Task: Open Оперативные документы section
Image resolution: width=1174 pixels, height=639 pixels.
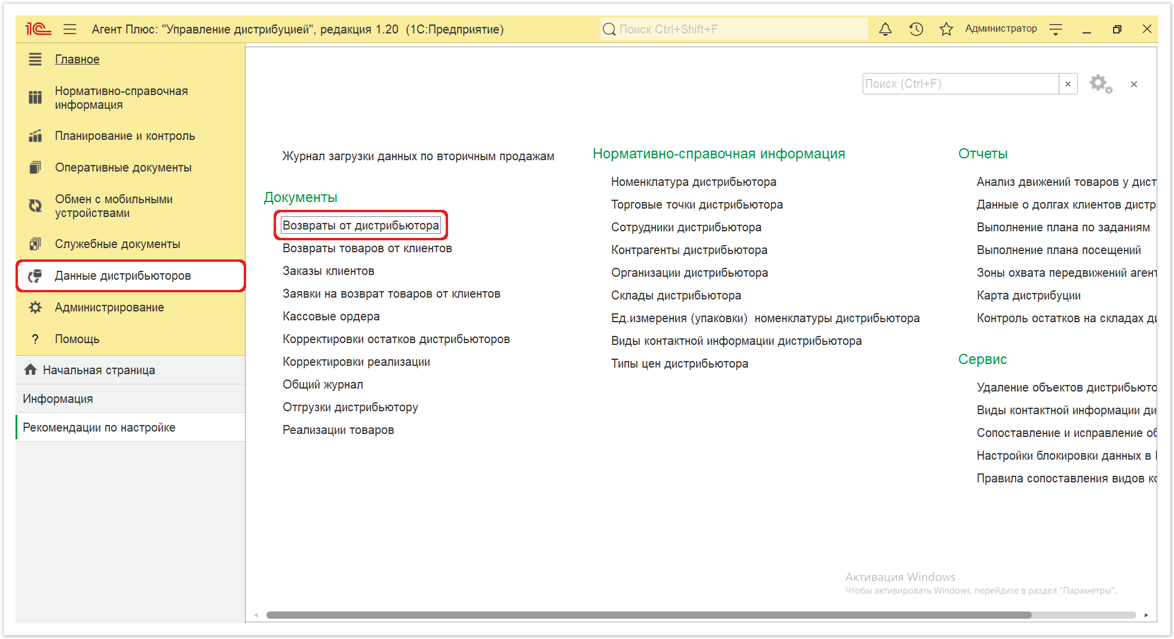Action: click(123, 167)
